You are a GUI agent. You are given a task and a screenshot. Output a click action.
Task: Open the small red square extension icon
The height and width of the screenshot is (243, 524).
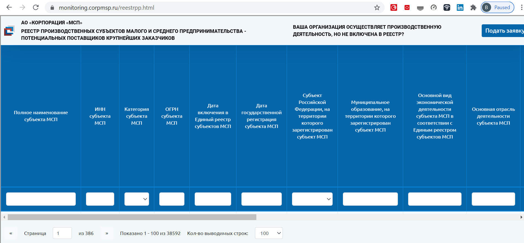pyautogui.click(x=407, y=7)
